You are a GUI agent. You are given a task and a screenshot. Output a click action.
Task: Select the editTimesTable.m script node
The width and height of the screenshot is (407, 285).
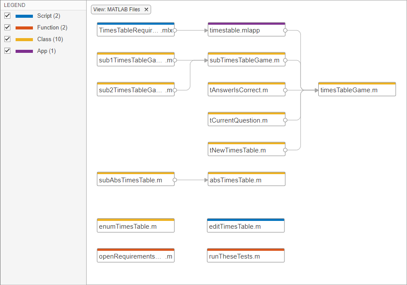point(245,227)
